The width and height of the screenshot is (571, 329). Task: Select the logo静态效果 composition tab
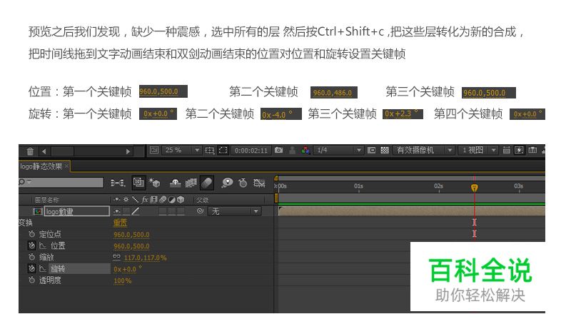tap(41, 166)
